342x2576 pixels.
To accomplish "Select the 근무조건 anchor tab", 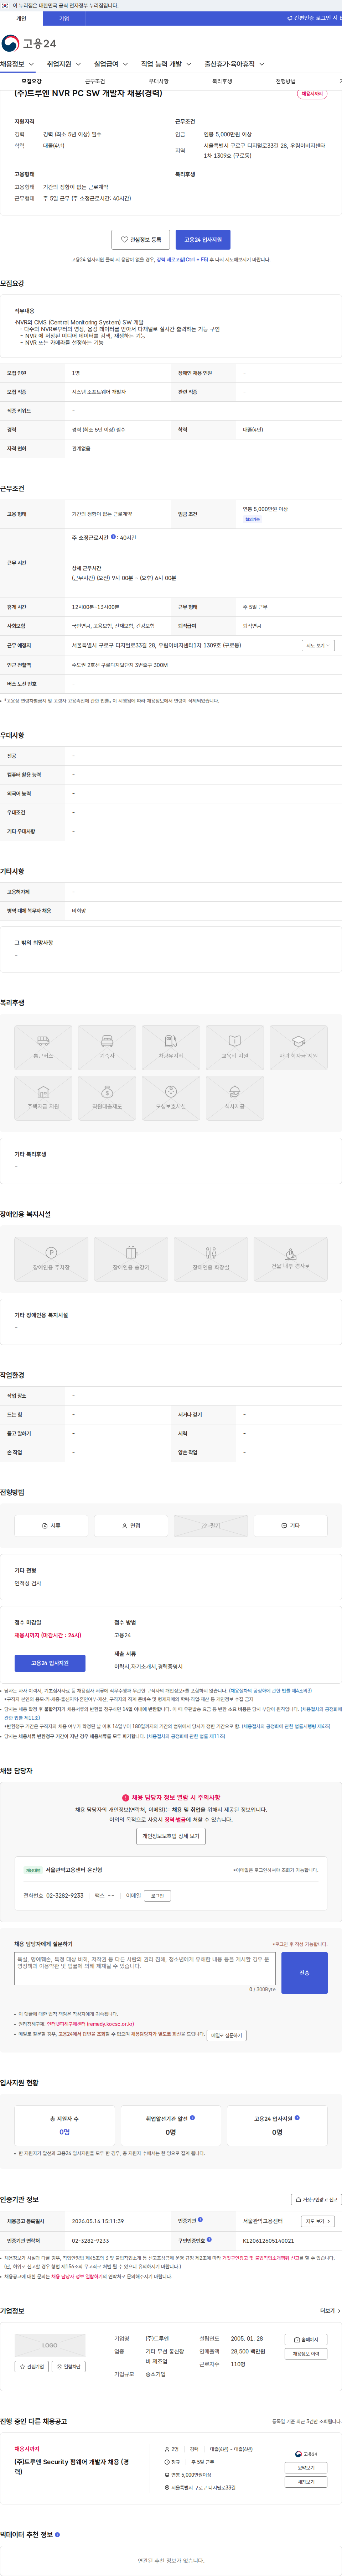I will pyautogui.click(x=95, y=81).
